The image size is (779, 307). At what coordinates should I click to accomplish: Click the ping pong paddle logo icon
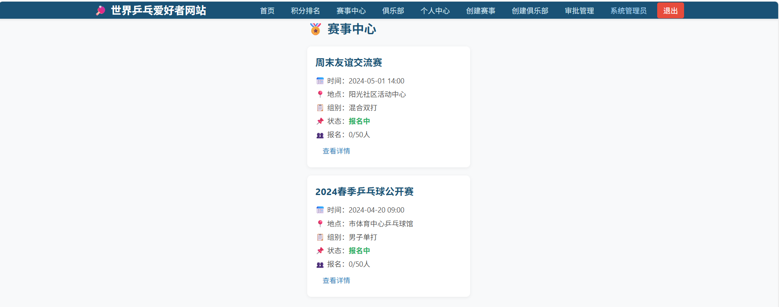click(101, 11)
